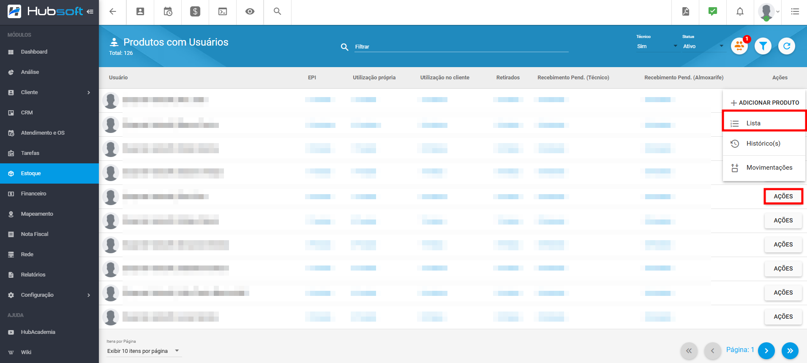The width and height of the screenshot is (807, 363).
Task: Sort by Recebimento Pend. (Técnico) header
Action: pos(573,78)
